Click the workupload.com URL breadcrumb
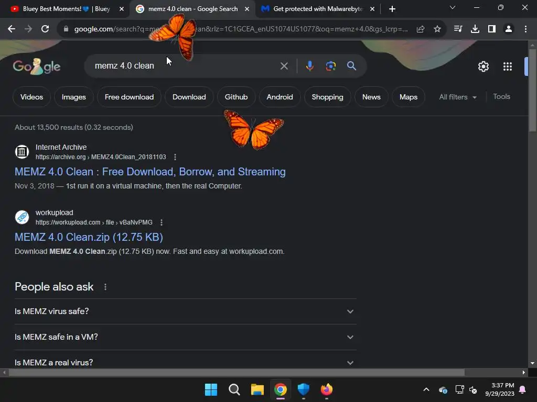The width and height of the screenshot is (537, 402). pyautogui.click(x=94, y=222)
